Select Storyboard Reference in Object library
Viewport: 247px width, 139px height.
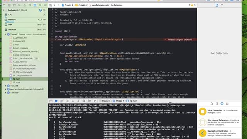[x=220, y=122]
